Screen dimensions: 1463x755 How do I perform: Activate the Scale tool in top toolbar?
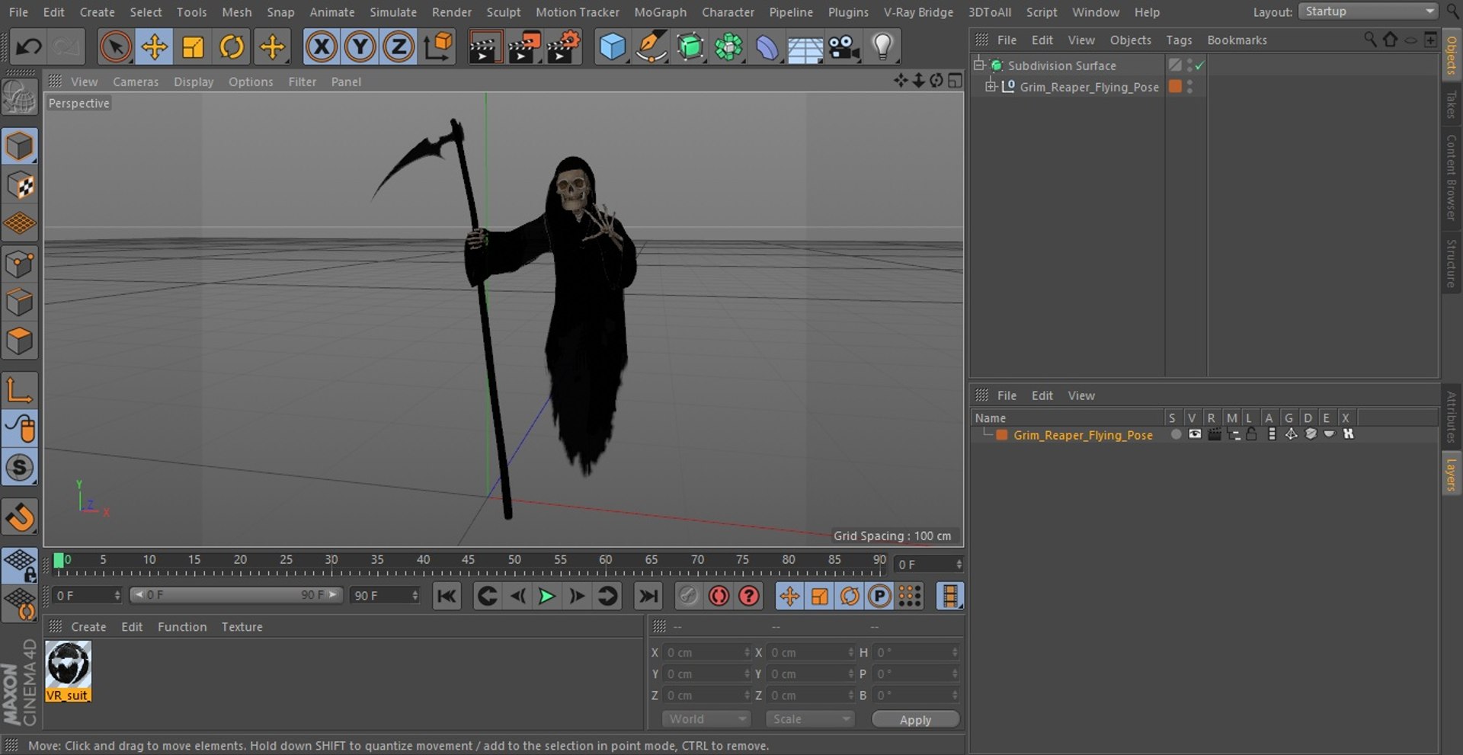[x=193, y=47]
